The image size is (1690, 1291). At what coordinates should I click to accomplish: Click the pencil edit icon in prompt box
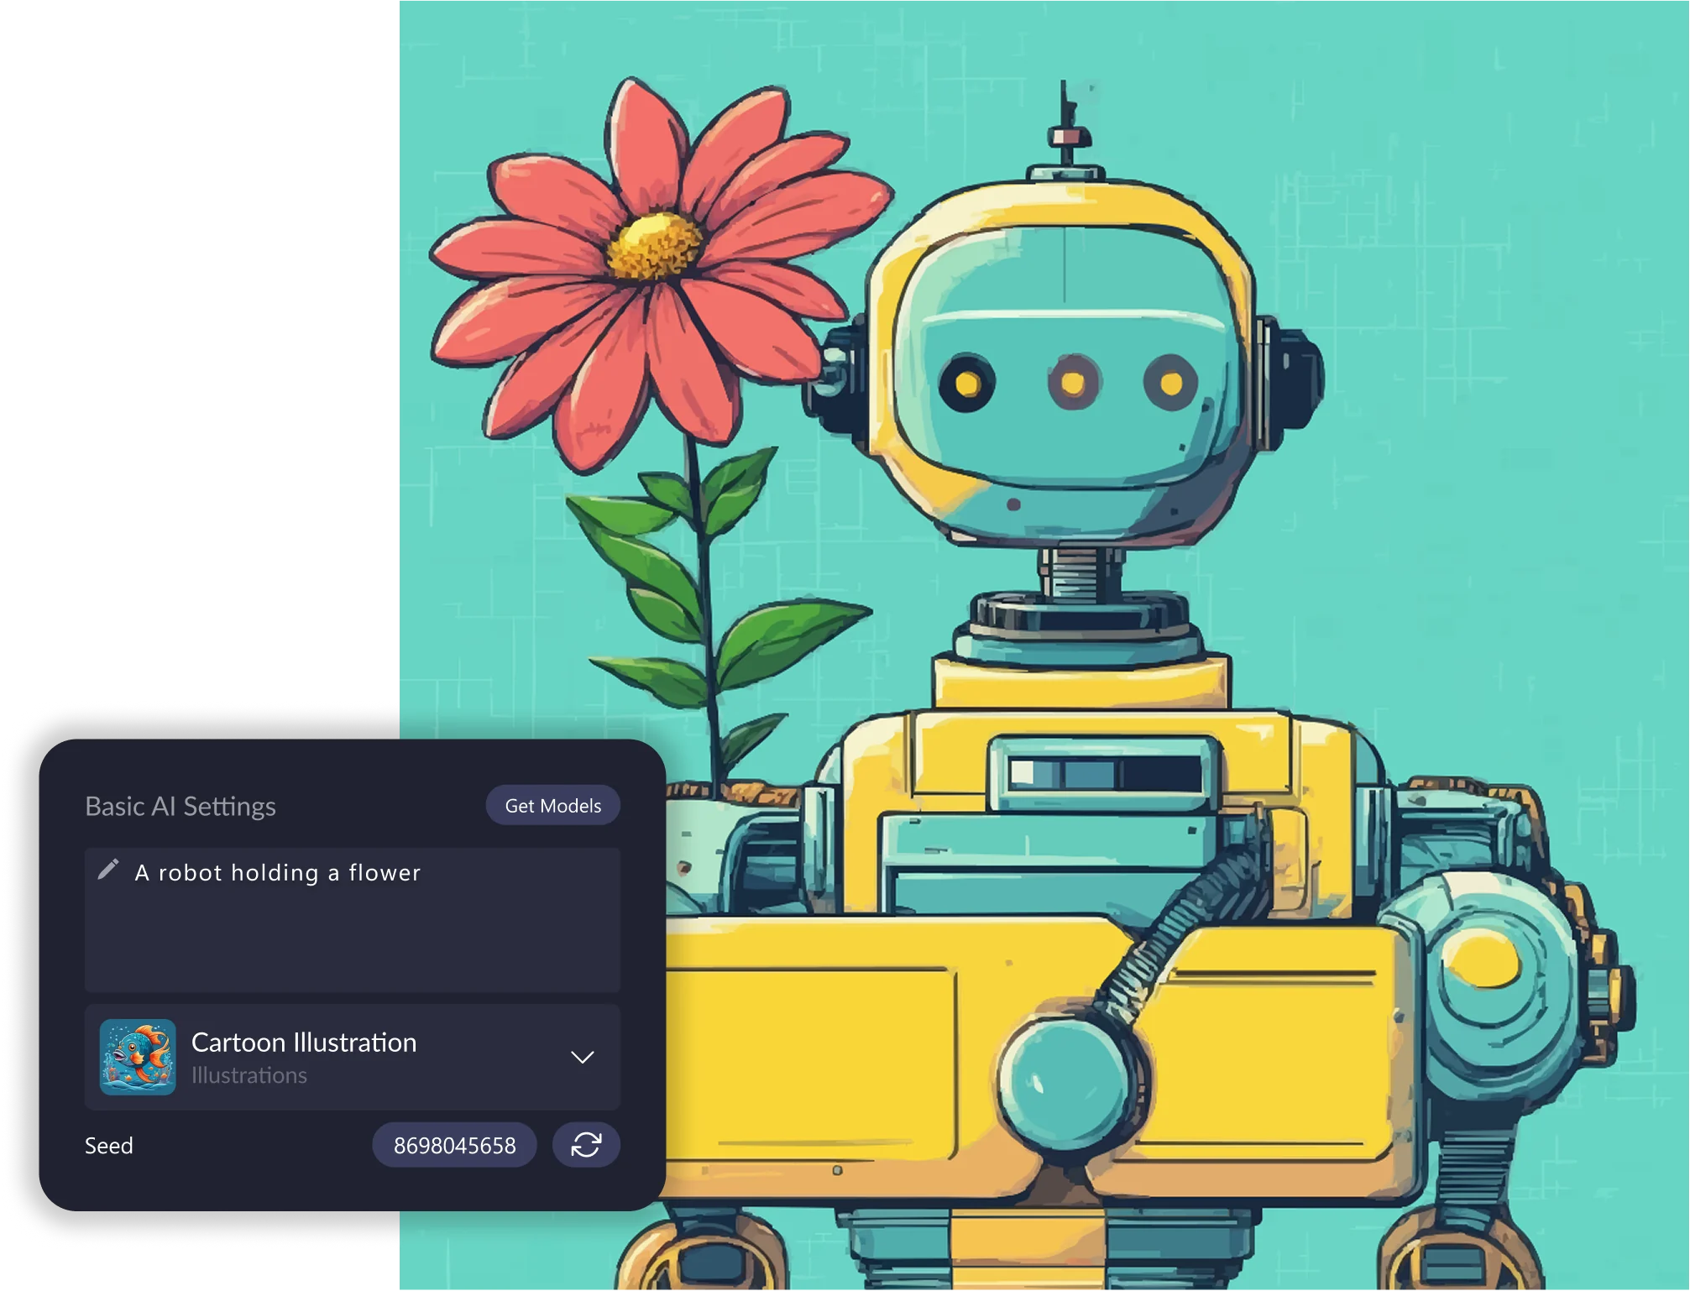coord(108,870)
